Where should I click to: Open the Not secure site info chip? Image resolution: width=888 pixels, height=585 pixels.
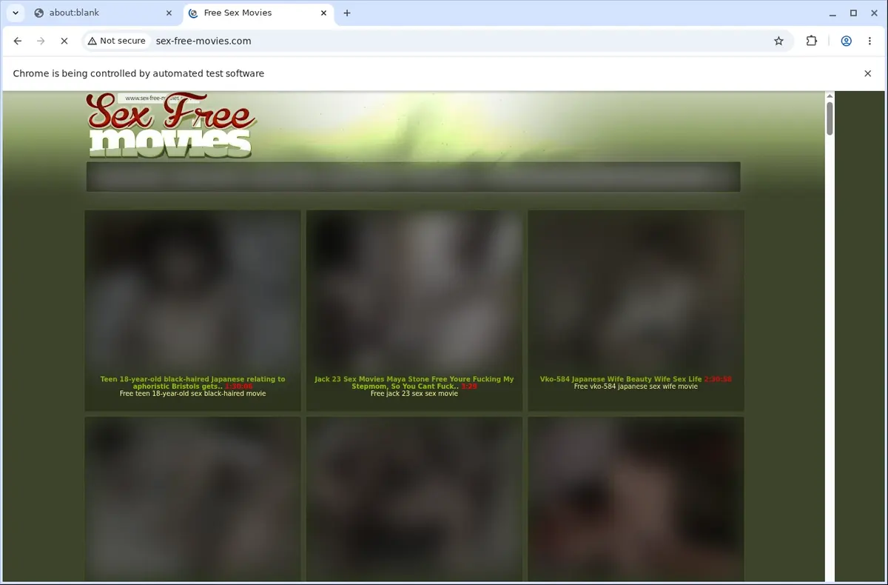click(x=117, y=41)
